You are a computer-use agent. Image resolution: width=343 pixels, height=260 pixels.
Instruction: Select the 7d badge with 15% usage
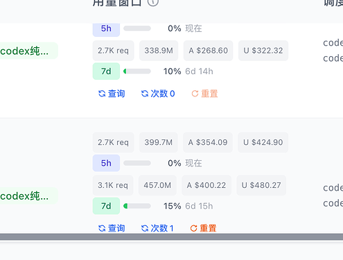point(106,206)
